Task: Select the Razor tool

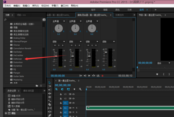Action: (x=50, y=104)
